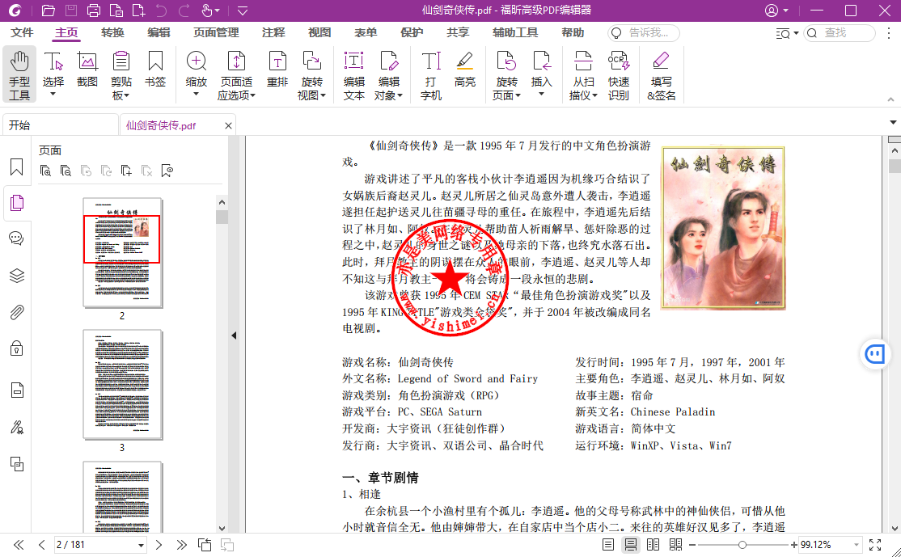901x557 pixels.
Task: Collapse the navigation panel with the arrow
Action: pos(234,335)
